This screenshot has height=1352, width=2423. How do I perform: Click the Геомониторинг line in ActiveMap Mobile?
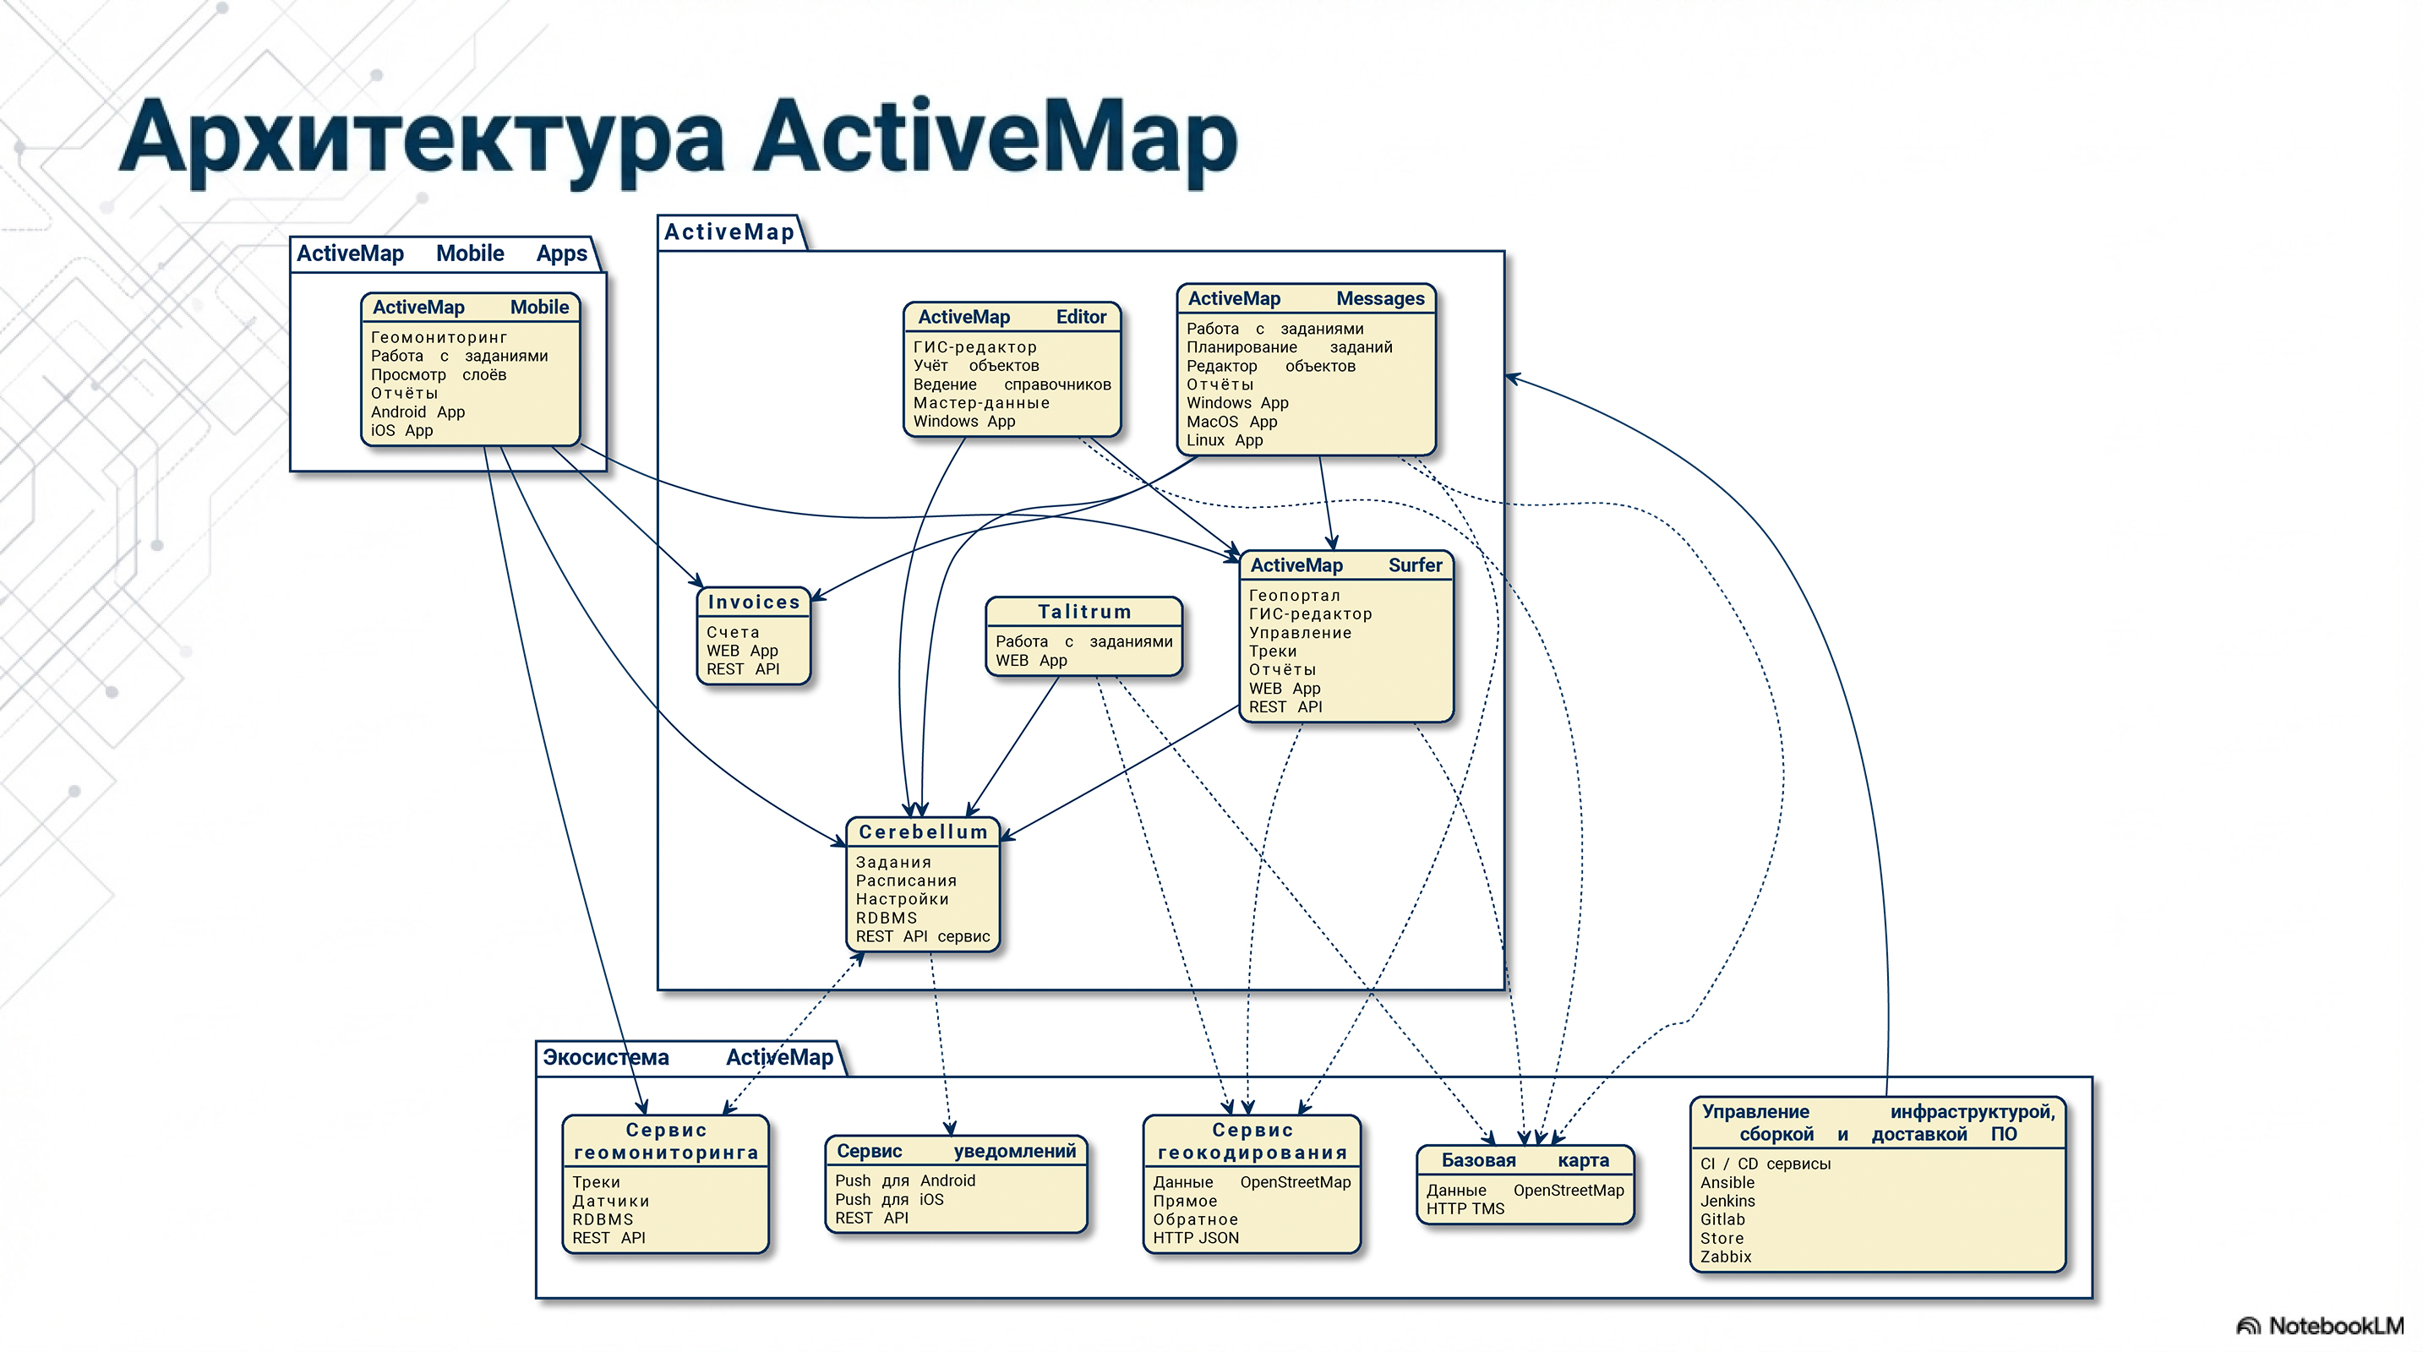439,337
